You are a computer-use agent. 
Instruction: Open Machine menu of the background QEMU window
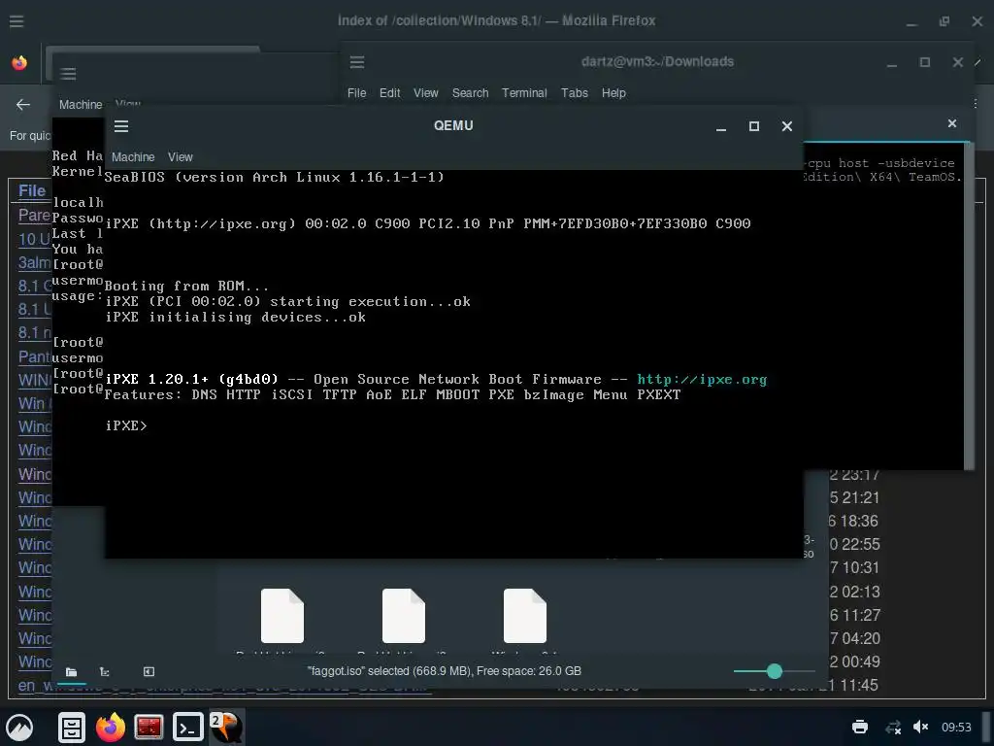(81, 104)
